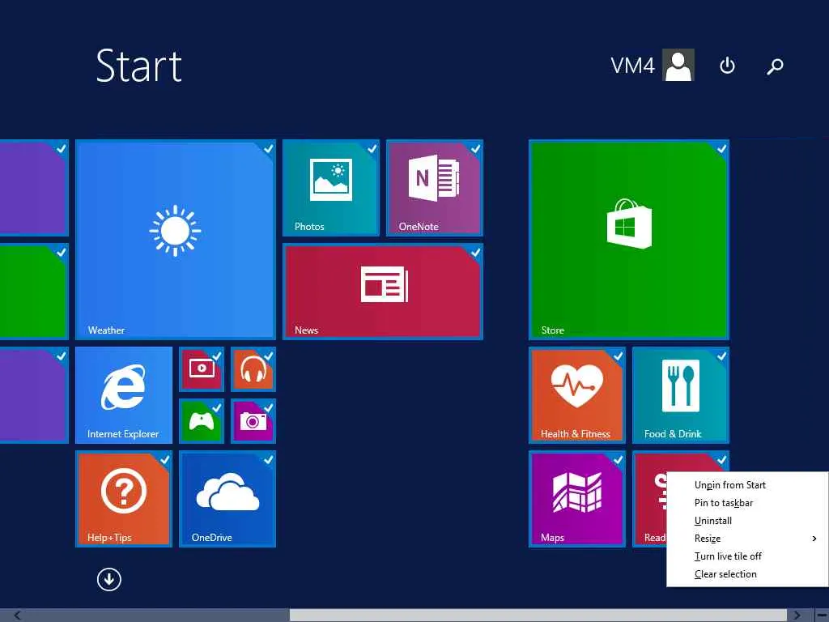This screenshot has width=829, height=622.
Task: Uncheck the Weather tile selection checkmark
Action: (x=268, y=149)
